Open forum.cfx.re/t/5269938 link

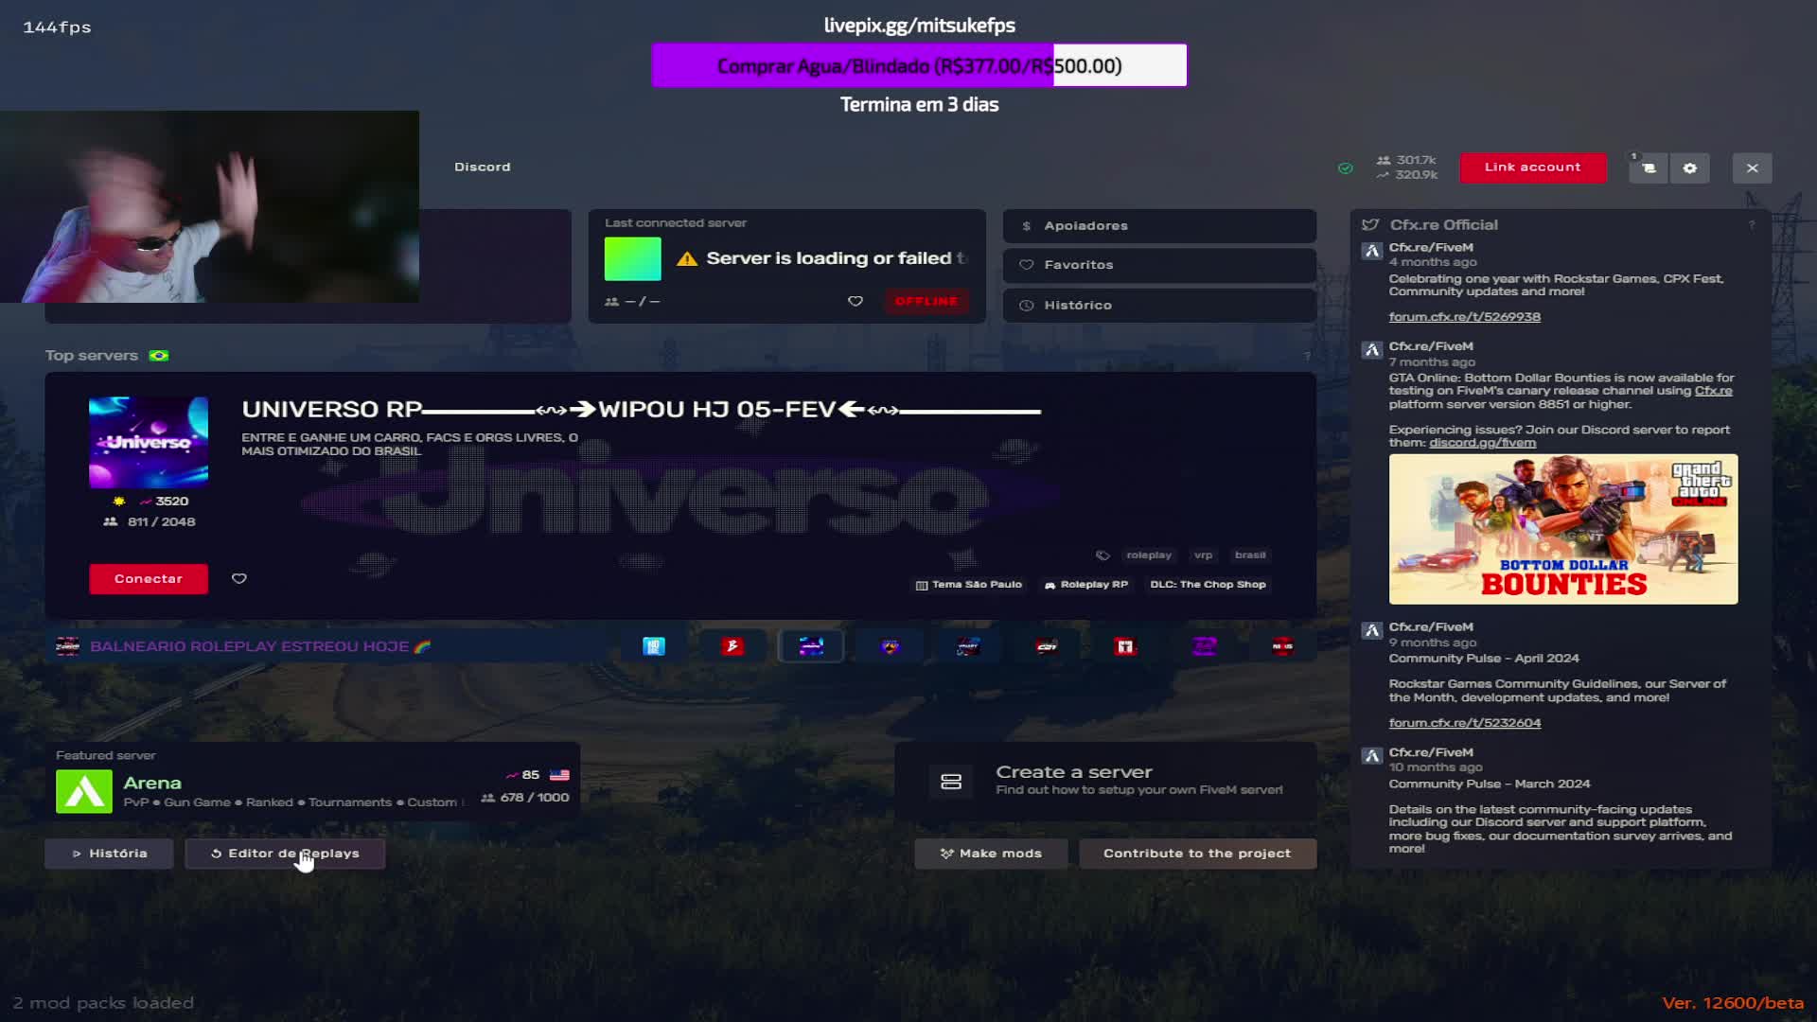pos(1464,317)
